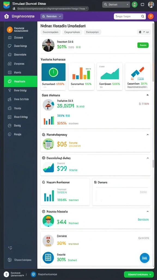This screenshot has height=280, width=157.
Task: Select the first pill filter under the heading
Action: 50,32
